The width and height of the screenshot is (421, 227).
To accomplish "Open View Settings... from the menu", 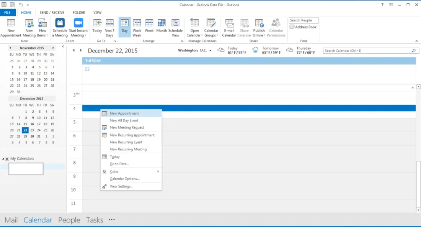I will tap(131, 186).
